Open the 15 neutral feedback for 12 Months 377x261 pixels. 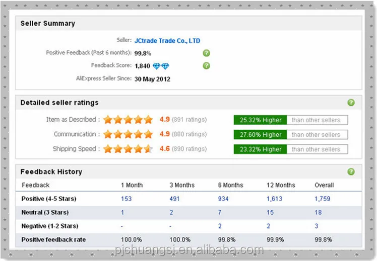point(270,212)
